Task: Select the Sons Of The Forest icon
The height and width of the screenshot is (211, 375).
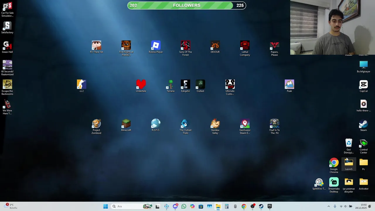Action: point(185,48)
